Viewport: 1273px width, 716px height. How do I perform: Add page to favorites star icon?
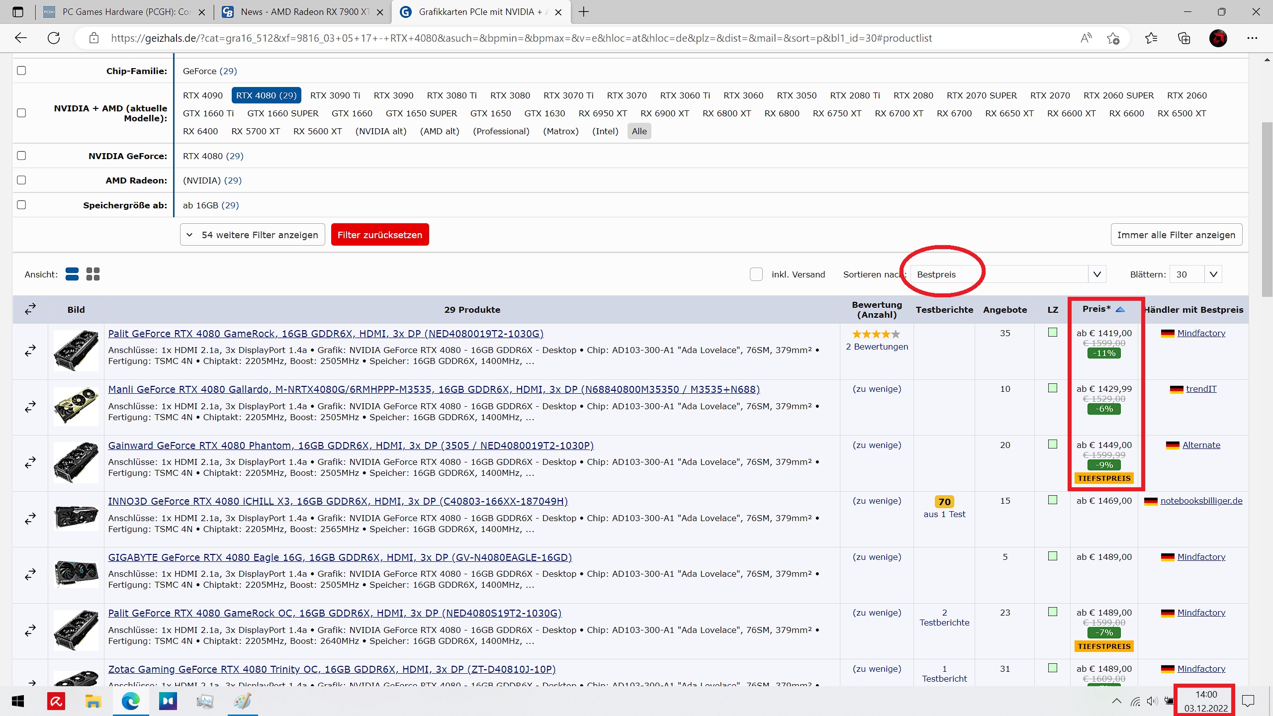pyautogui.click(x=1113, y=38)
